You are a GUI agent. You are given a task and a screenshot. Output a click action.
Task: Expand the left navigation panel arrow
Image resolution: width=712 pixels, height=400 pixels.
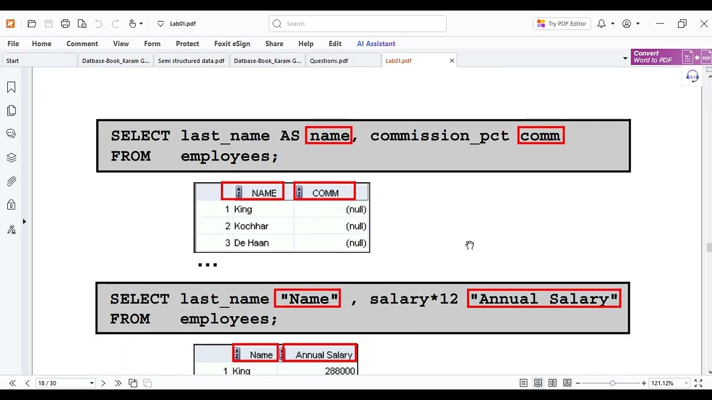point(24,222)
